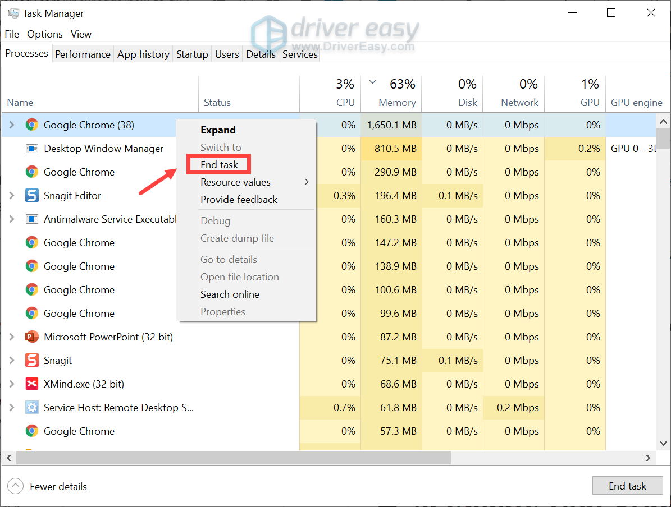Switch to the App history tab
Image resolution: width=671 pixels, height=507 pixels.
click(143, 54)
